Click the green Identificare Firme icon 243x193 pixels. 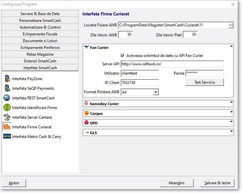7,108
